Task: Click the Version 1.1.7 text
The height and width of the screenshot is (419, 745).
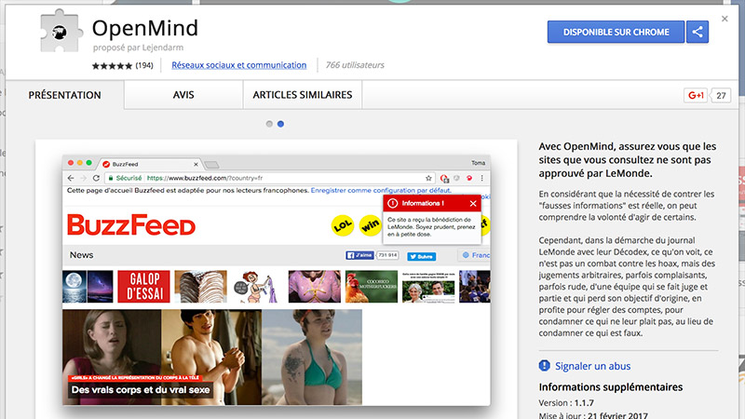Action: click(566, 403)
